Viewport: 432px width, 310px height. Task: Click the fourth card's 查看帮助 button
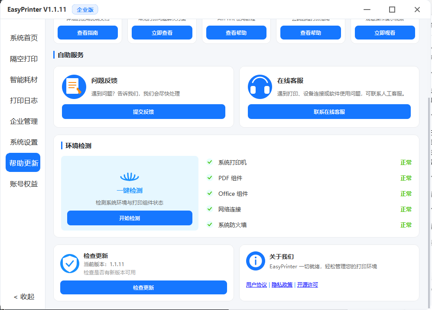[311, 33]
